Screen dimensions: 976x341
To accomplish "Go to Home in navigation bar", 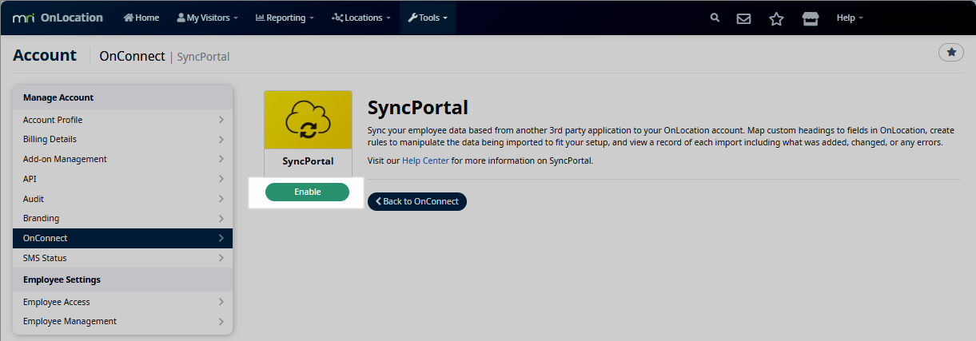I will tap(141, 18).
